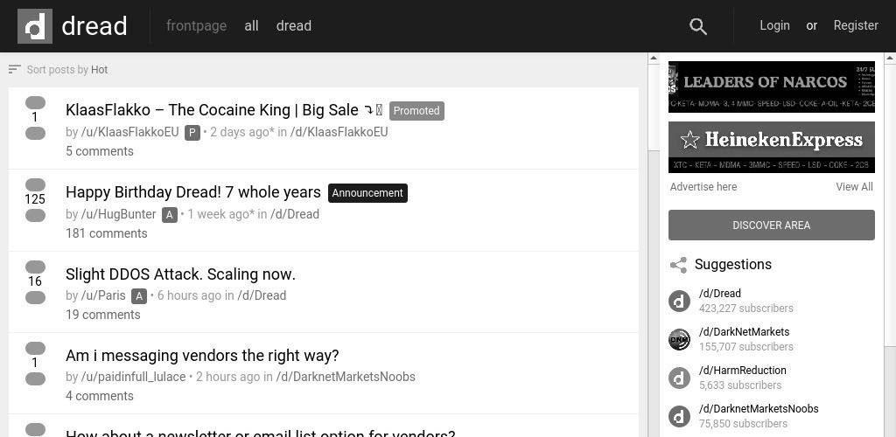This screenshot has height=437, width=896.
Task: Click the main feed scrollbar up arrow
Action: [653, 59]
